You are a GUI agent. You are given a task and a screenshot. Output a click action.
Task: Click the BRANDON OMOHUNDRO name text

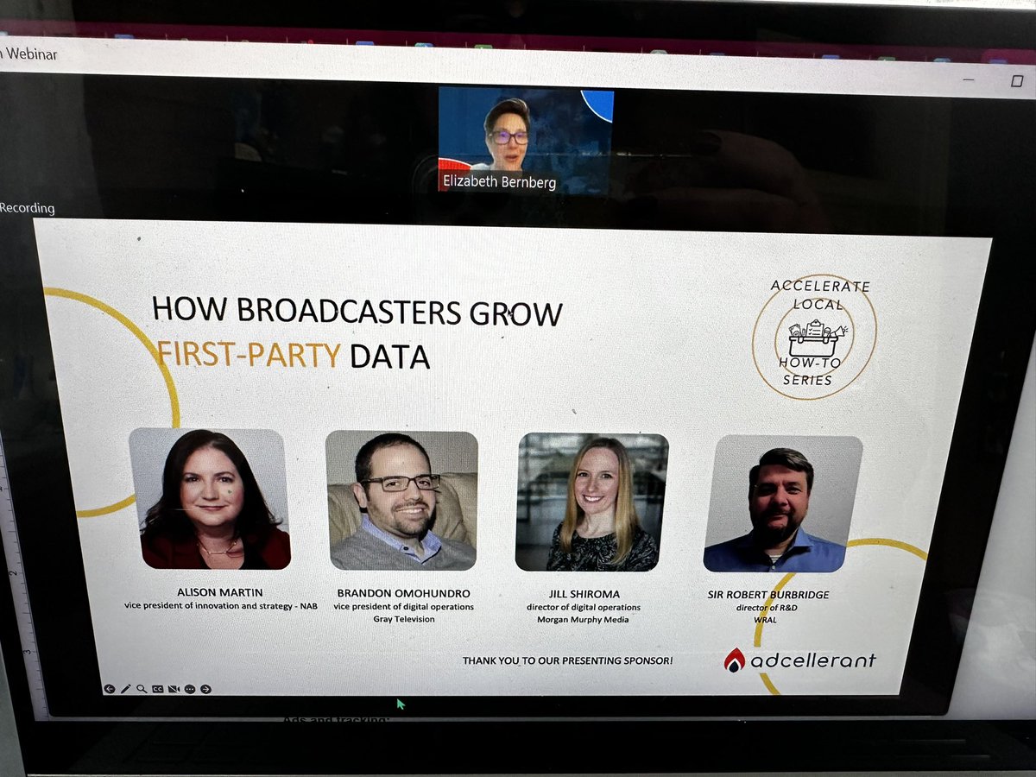403,594
